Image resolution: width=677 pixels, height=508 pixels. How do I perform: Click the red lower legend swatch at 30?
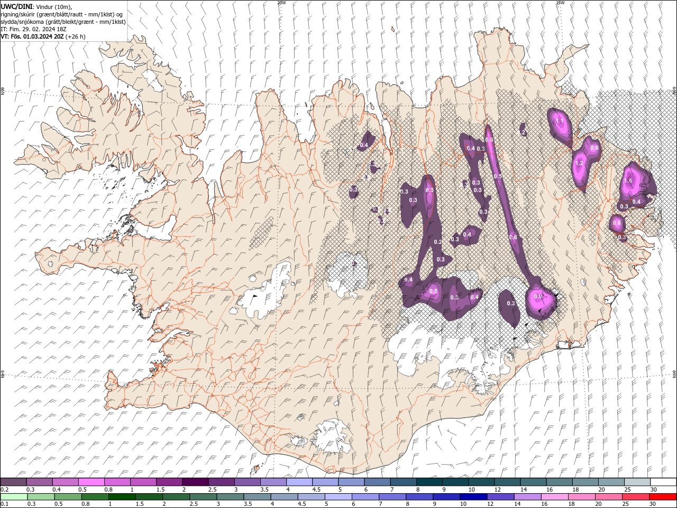click(x=663, y=497)
